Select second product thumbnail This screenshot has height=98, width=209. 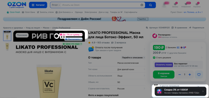tap(7, 47)
